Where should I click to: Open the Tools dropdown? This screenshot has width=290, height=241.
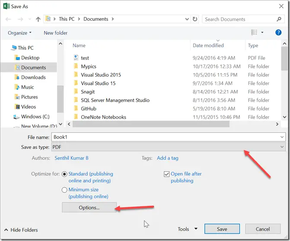(188, 229)
